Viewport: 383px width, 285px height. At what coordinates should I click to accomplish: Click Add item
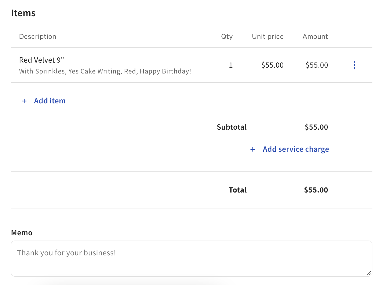coord(50,101)
